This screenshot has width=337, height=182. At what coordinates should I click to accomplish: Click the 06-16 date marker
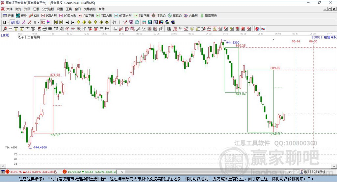pyautogui.click(x=296, y=41)
